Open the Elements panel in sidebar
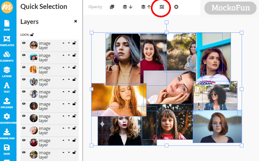Viewport: 259px width, 161px height. pos(7,57)
